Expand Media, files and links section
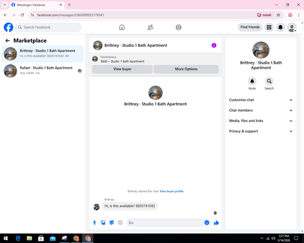Screen dimensions: 304x243 click(261, 121)
